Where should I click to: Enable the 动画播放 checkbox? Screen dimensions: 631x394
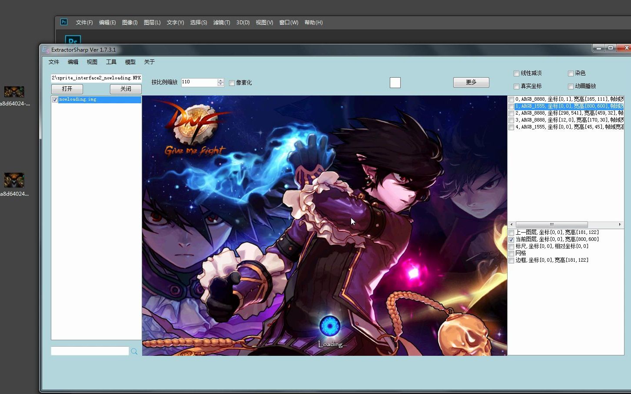point(571,86)
